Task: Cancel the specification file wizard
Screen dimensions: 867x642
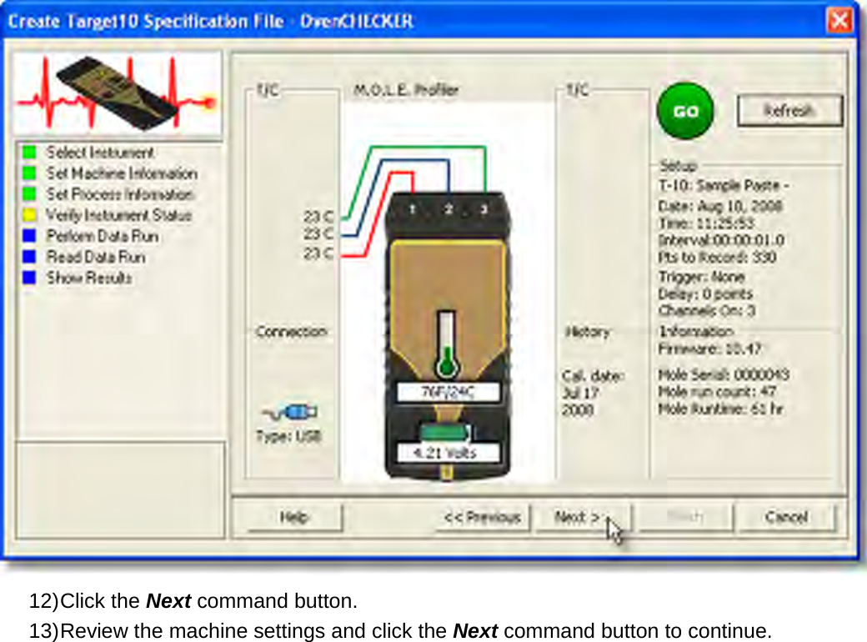Action: pyautogui.click(x=785, y=517)
